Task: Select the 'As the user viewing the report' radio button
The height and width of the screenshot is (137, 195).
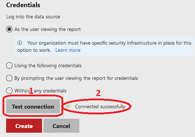Action: [x=9, y=29]
